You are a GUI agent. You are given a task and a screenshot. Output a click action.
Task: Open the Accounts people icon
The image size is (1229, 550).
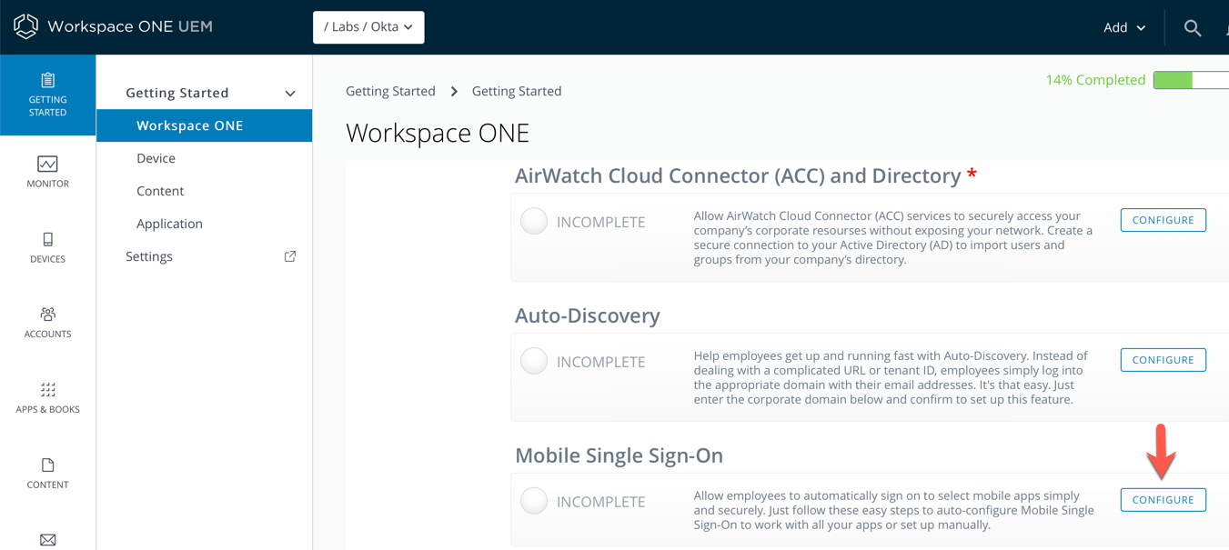[47, 315]
